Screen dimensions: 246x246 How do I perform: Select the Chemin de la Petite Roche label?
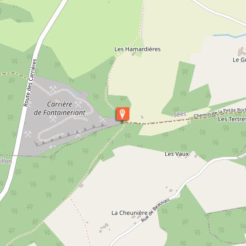click(220, 113)
